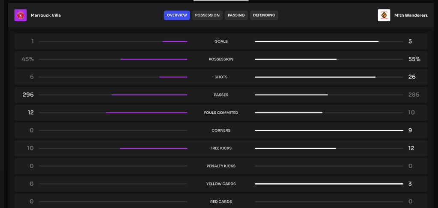Switch to the Defending tab
Screen dimensions: 438x208
(264, 15)
